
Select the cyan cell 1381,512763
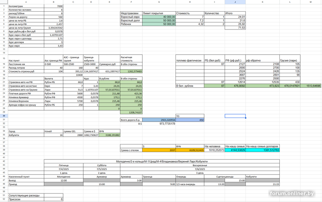[263, 150]
